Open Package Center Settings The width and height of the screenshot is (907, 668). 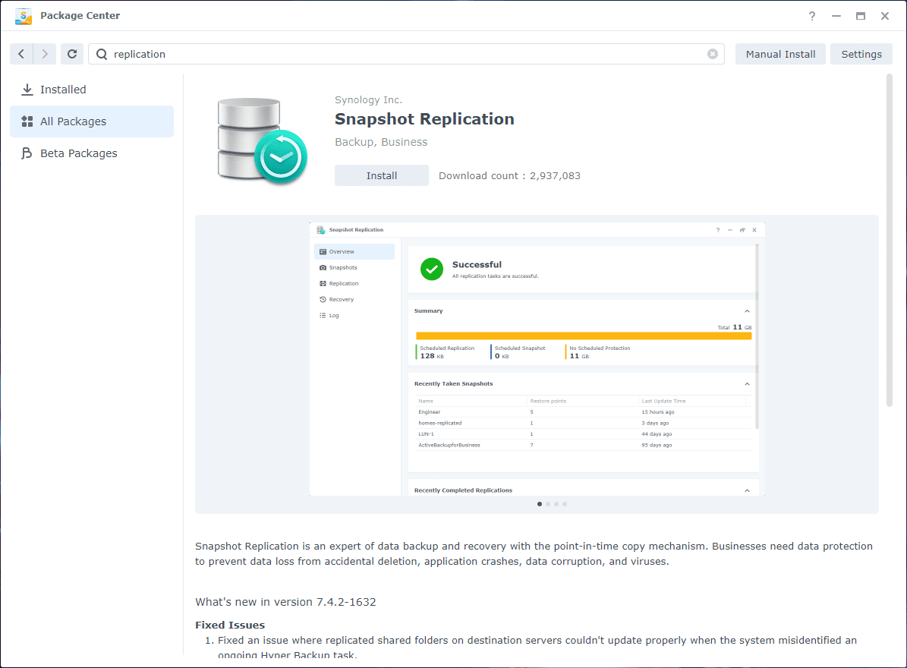tap(861, 54)
